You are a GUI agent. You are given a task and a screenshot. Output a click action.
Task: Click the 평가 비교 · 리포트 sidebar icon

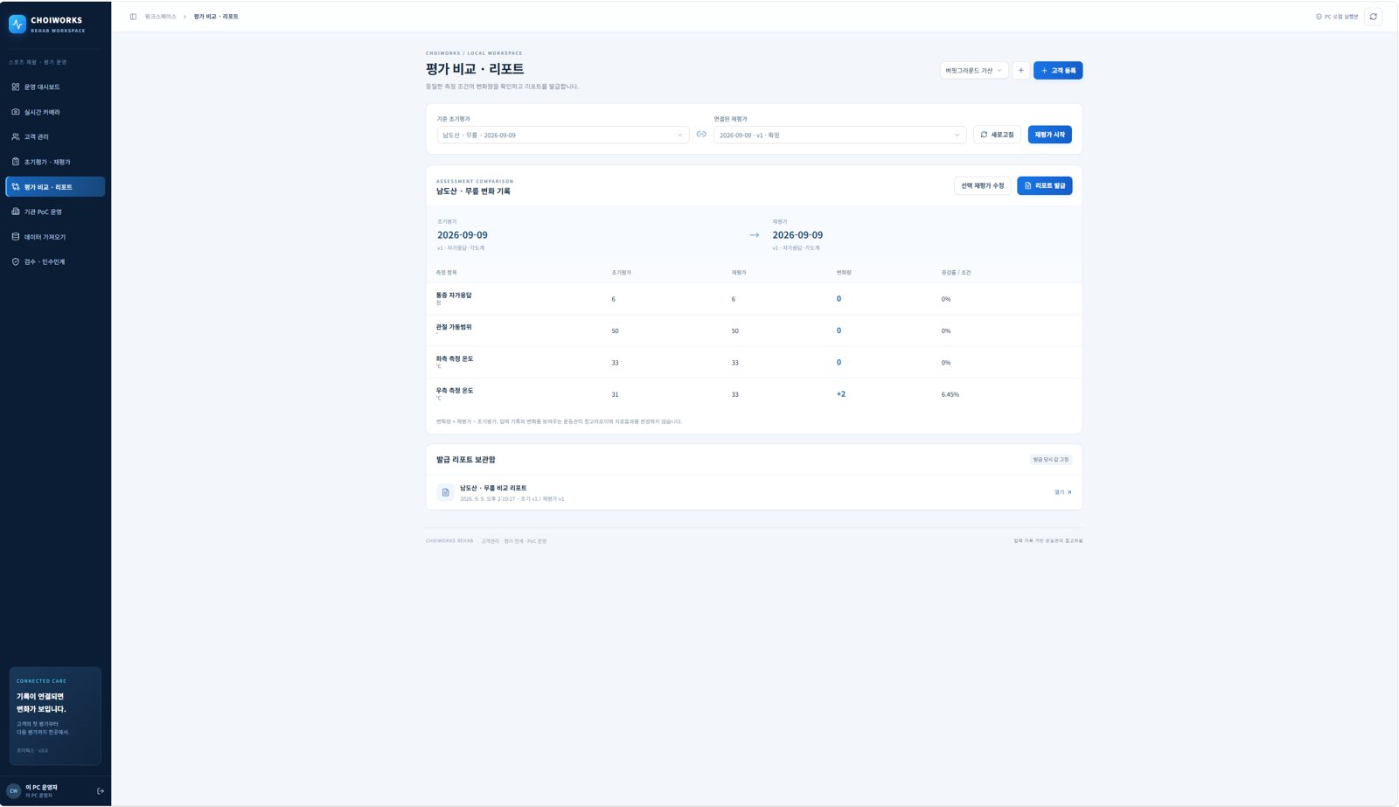tap(16, 187)
